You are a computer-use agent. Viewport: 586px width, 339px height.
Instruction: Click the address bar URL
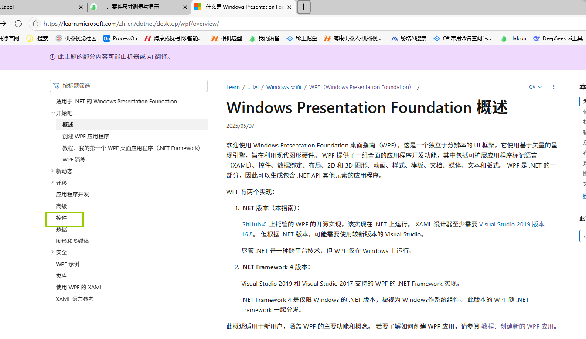tap(131, 24)
